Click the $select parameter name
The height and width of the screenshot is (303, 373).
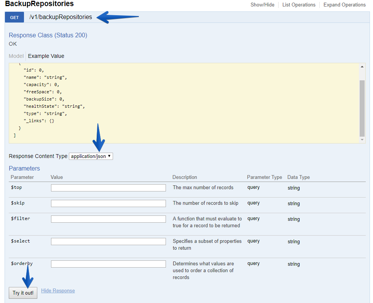21,241
